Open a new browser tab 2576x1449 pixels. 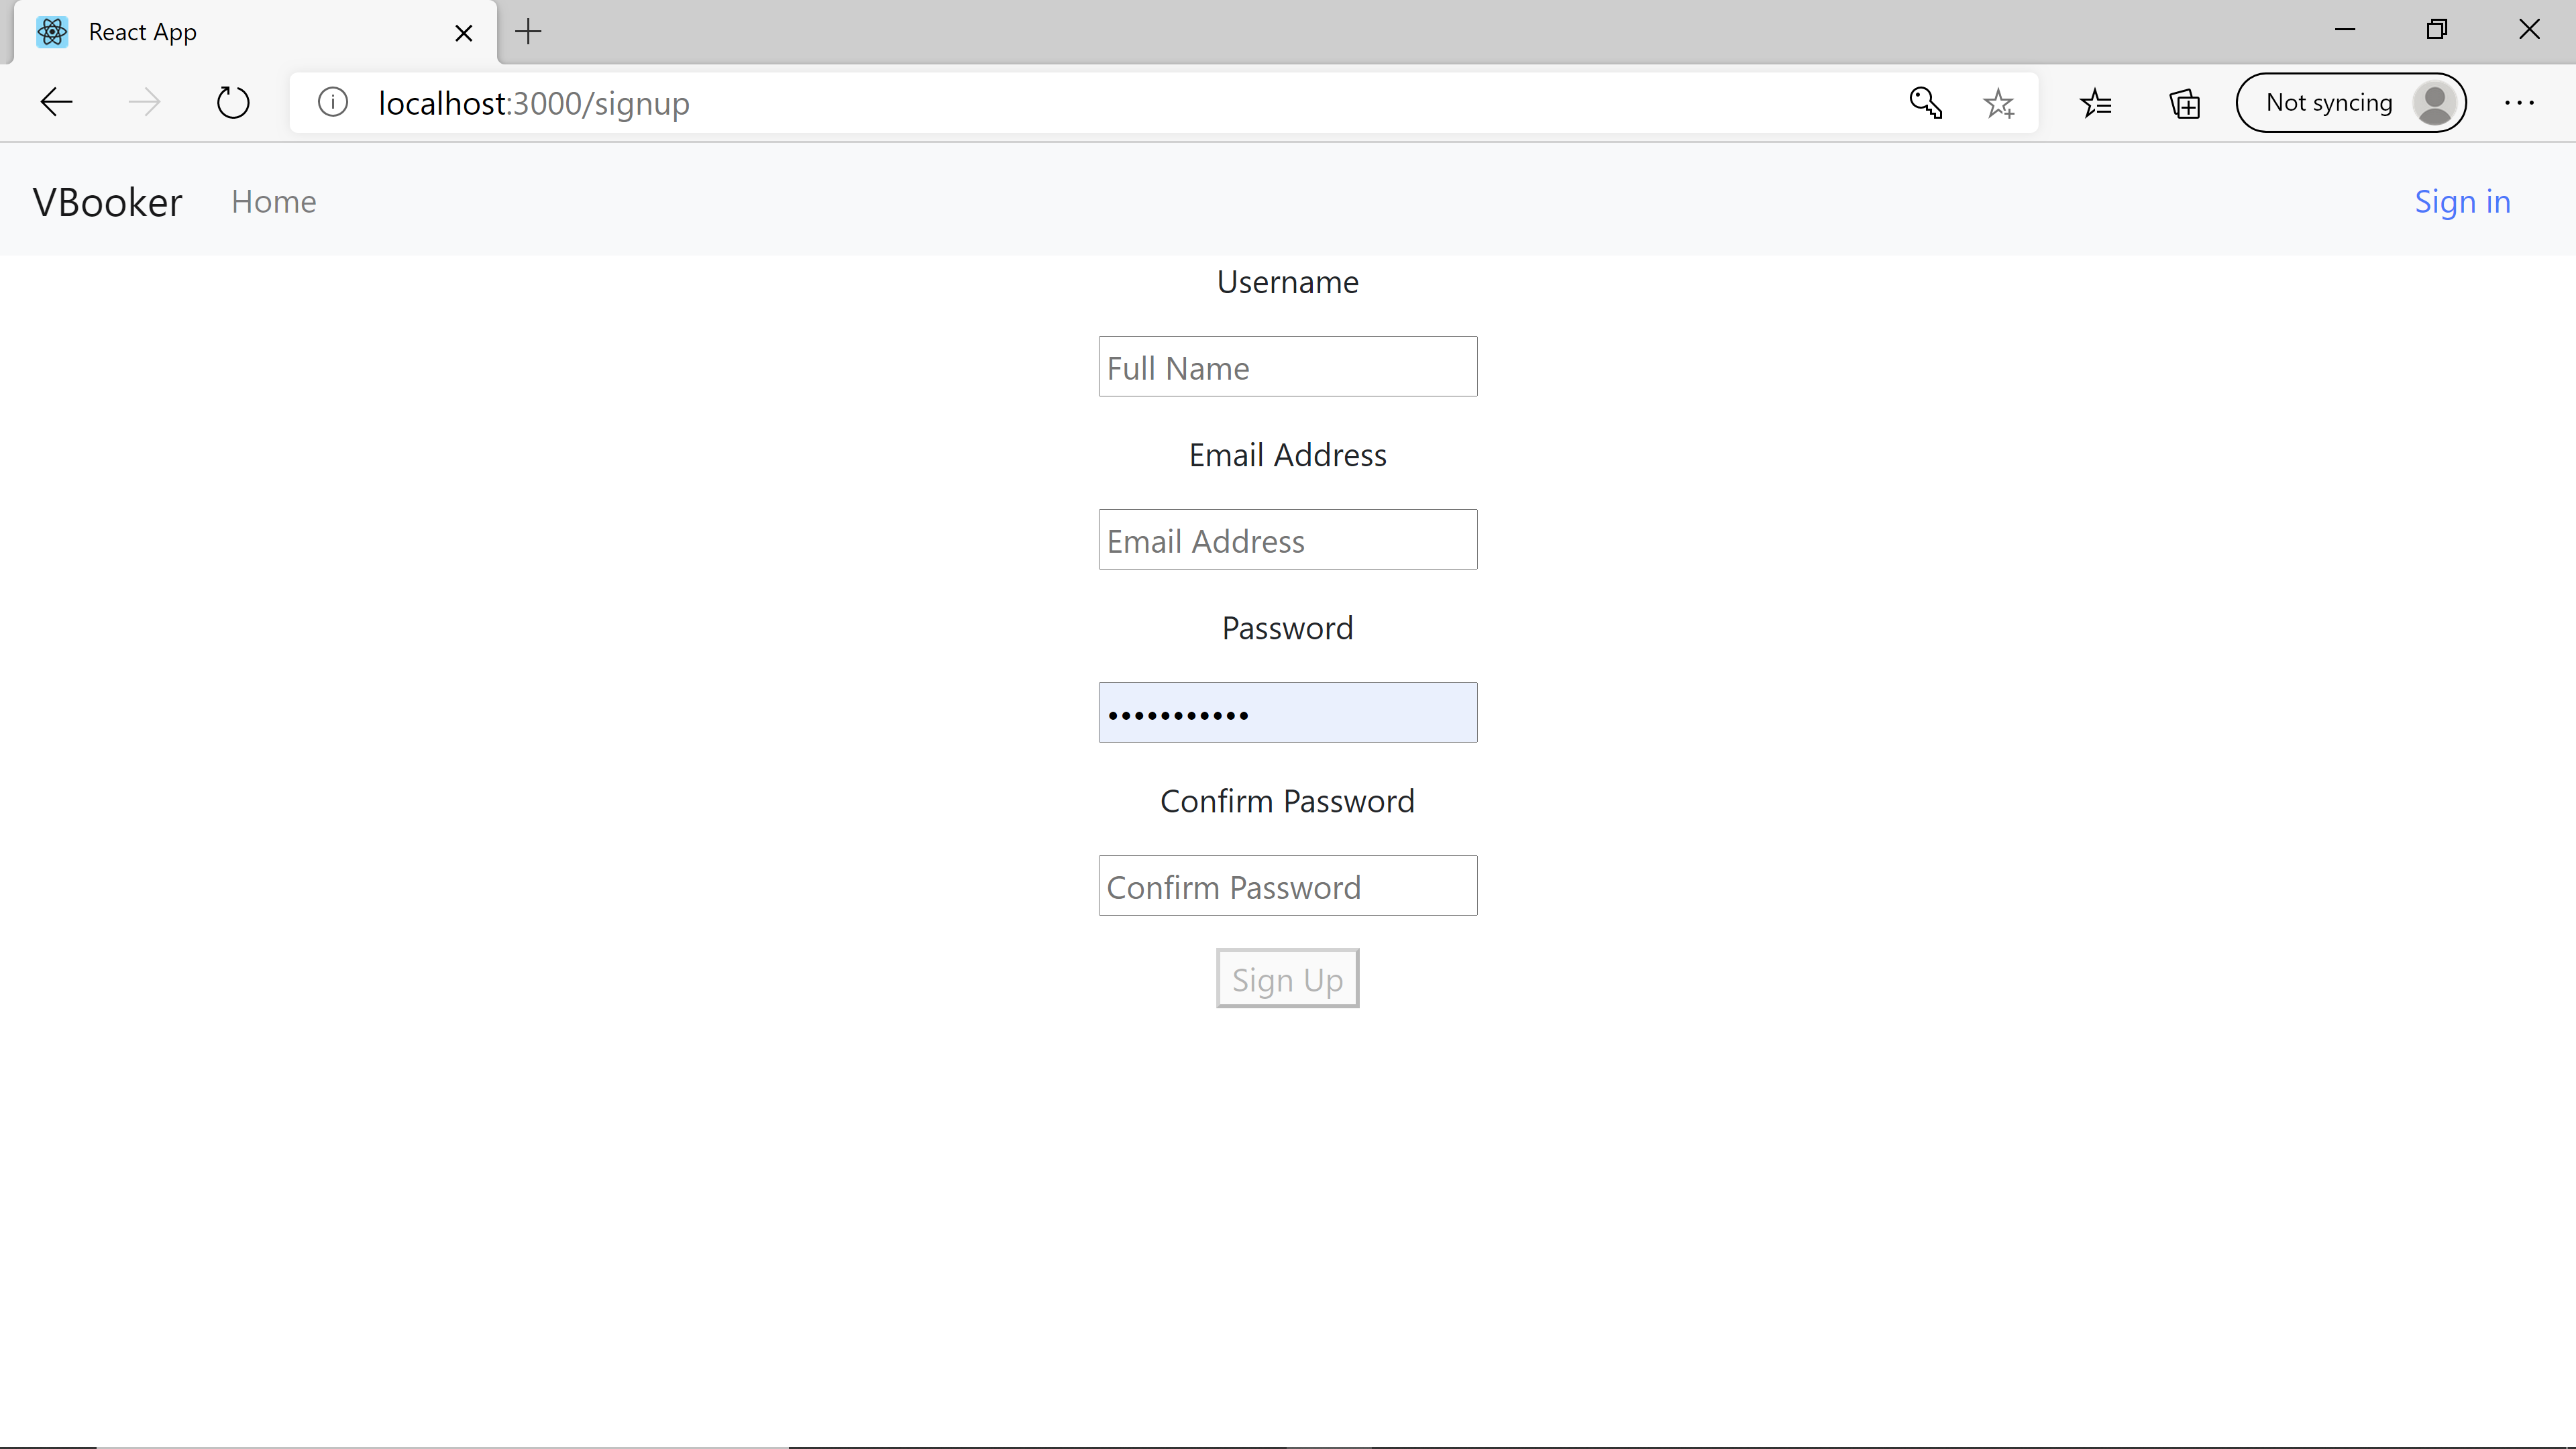click(x=528, y=32)
